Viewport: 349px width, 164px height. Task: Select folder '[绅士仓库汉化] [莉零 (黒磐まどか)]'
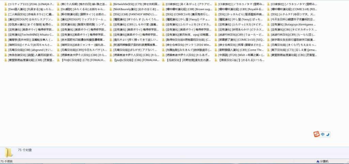click(239, 45)
